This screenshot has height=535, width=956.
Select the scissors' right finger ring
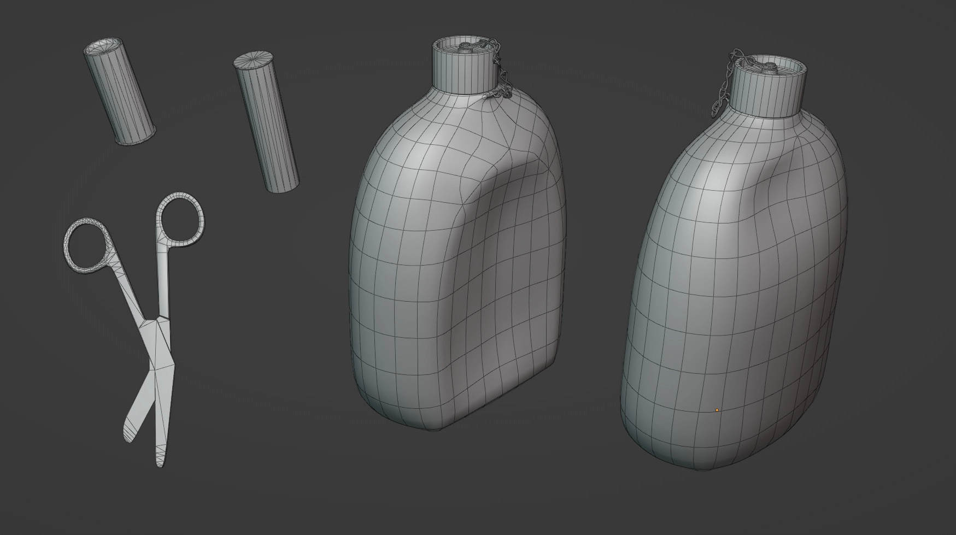[x=180, y=219]
